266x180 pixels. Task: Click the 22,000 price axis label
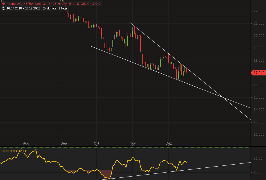point(259,11)
